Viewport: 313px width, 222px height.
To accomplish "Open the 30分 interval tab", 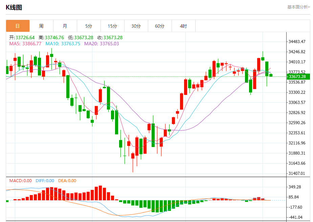I will [x=136, y=26].
